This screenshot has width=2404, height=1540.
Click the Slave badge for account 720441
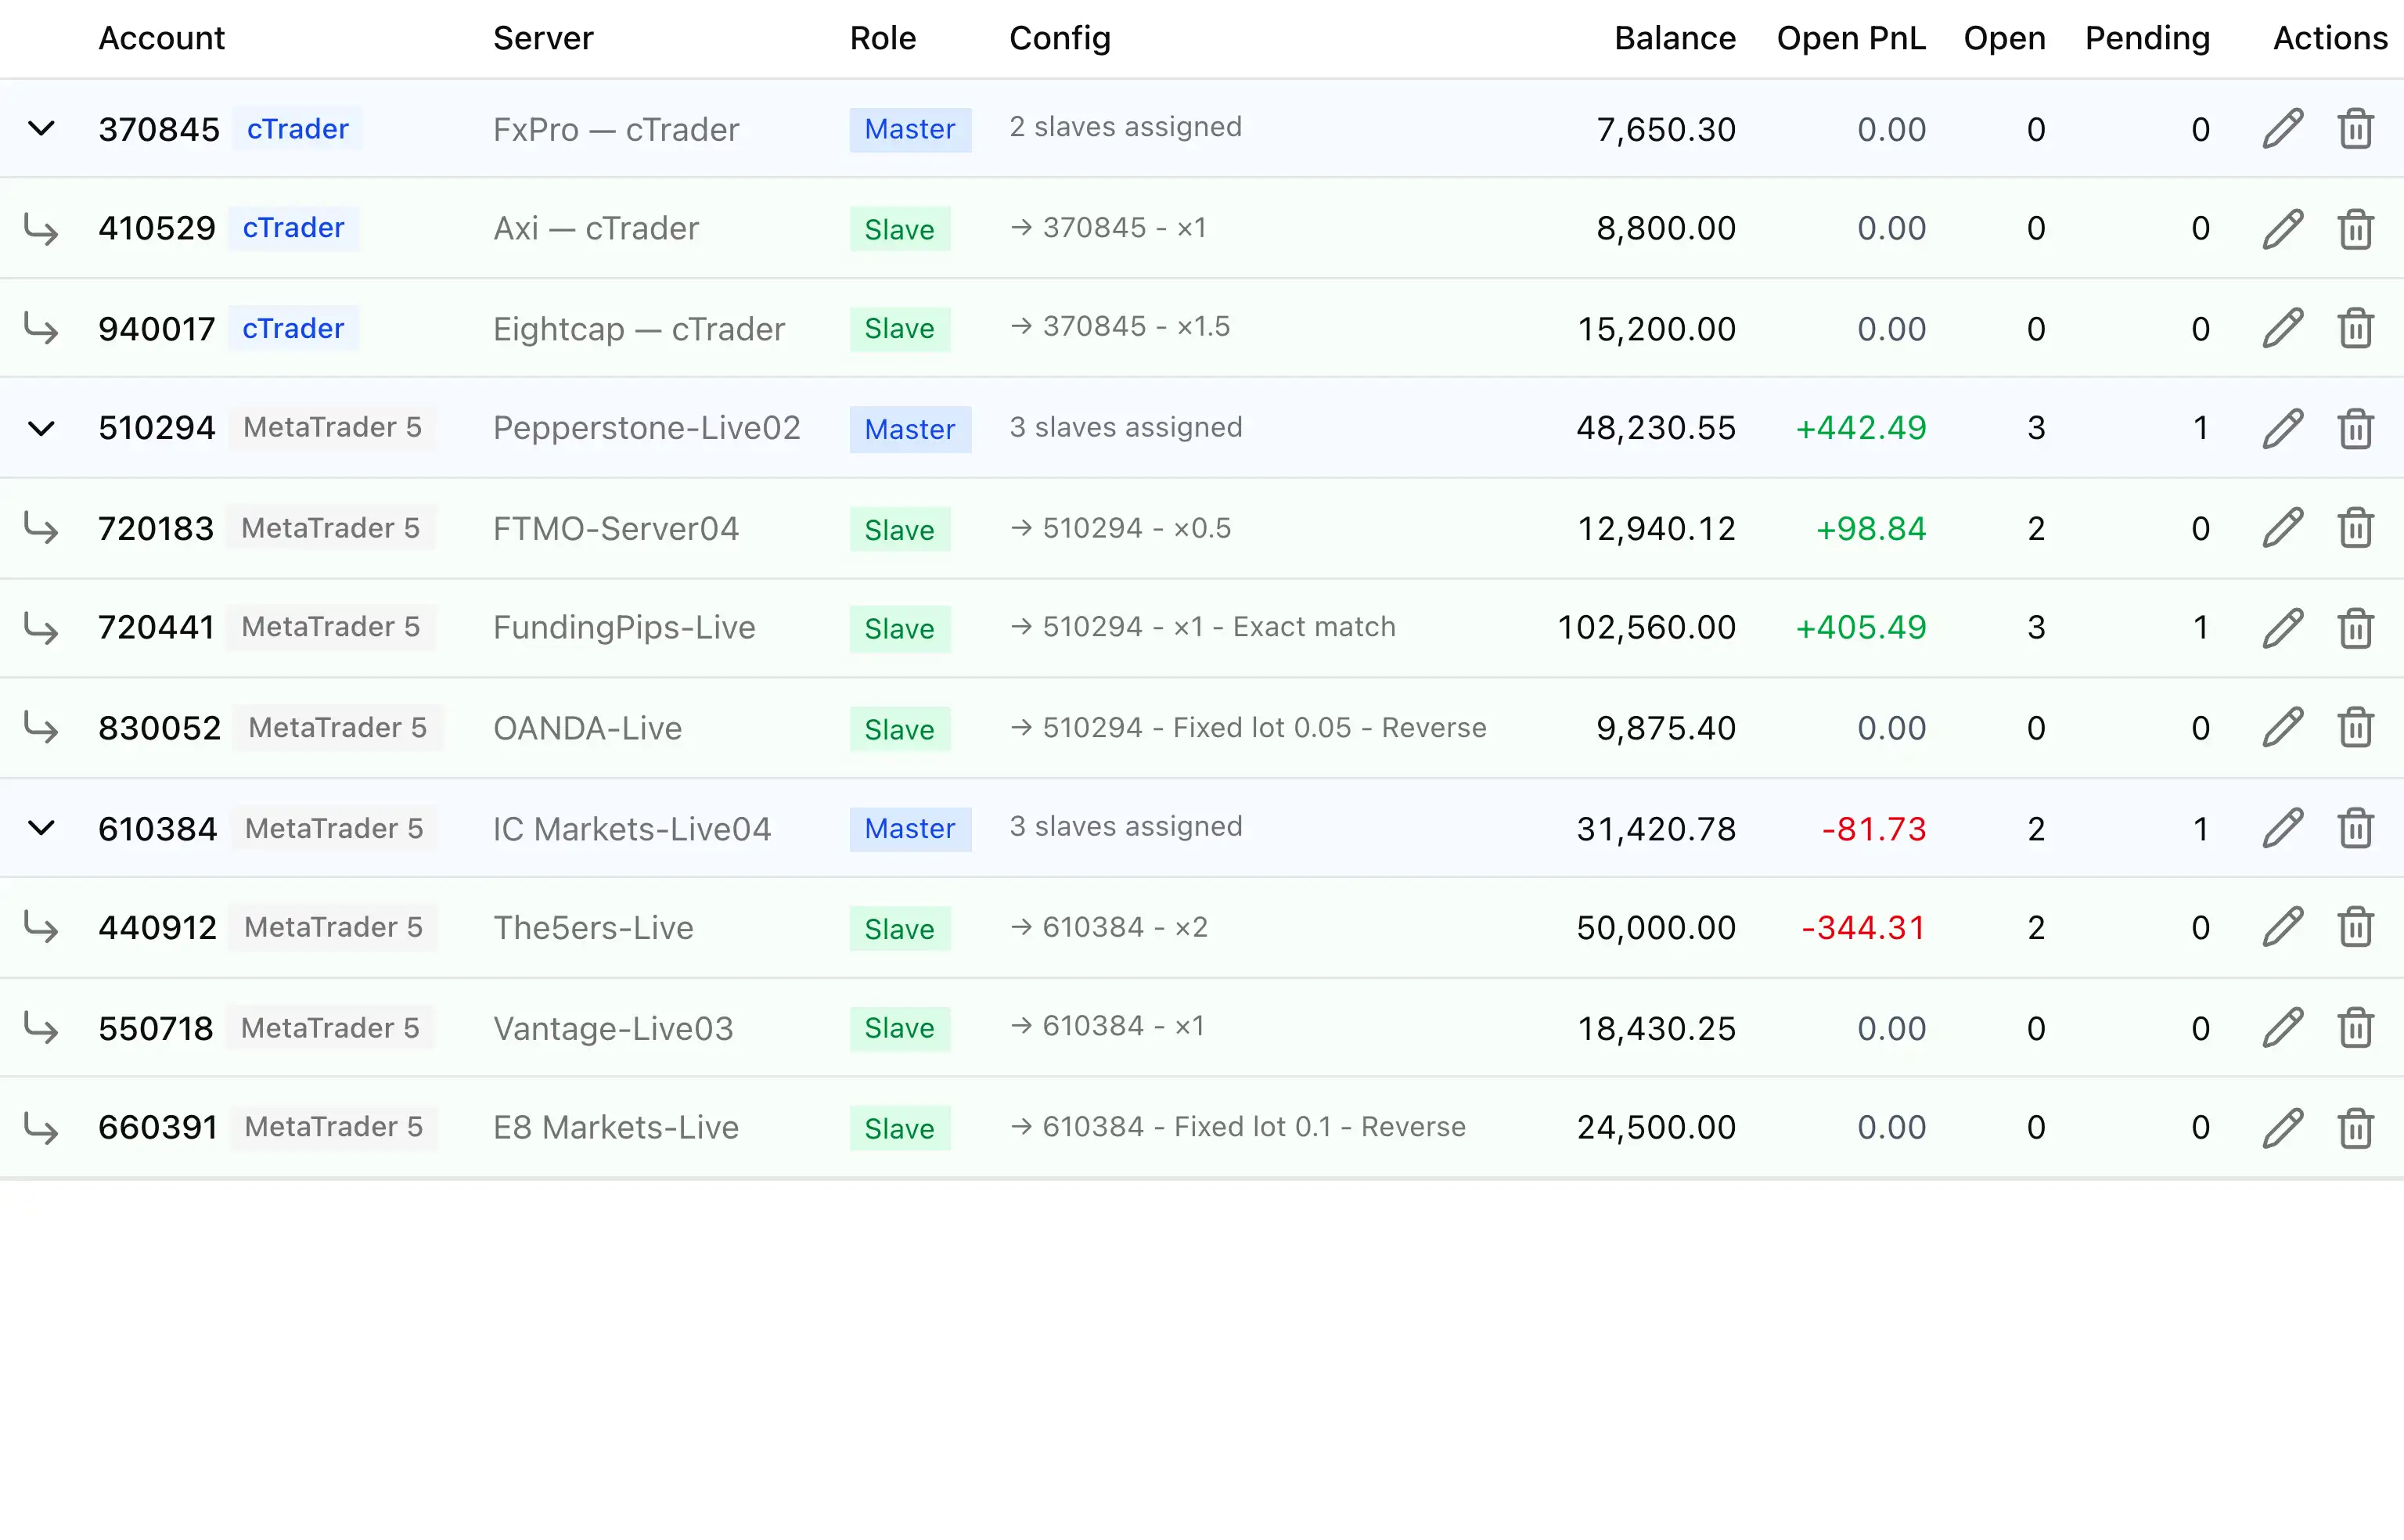click(900, 629)
